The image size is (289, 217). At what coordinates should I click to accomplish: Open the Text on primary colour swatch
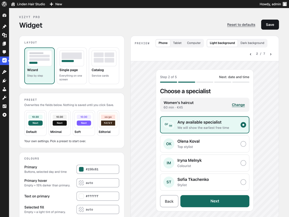click(x=81, y=196)
